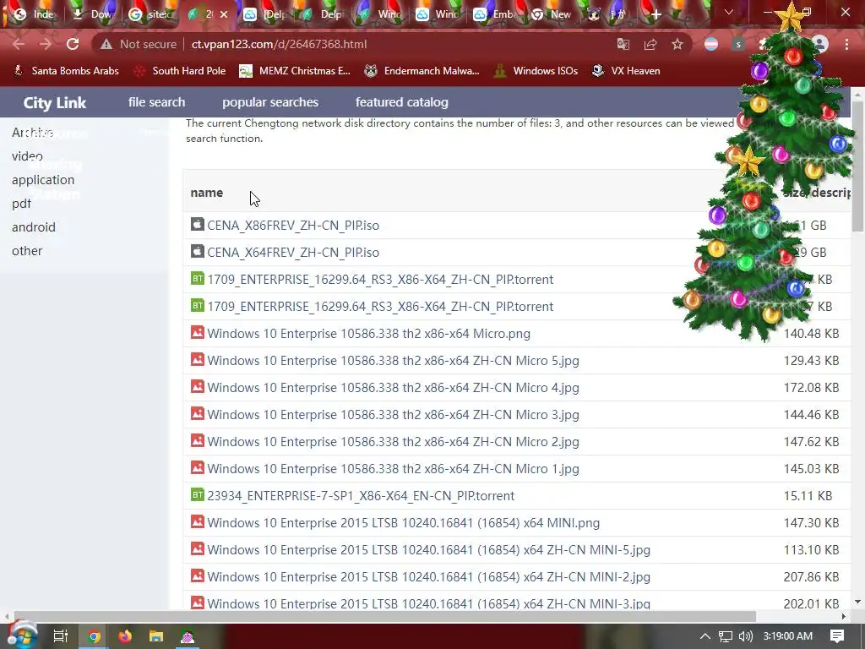Open VX Heaven bookmark

pyautogui.click(x=626, y=71)
